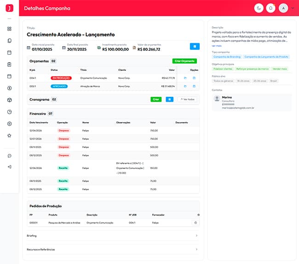Click Criar Orçamento button
This screenshot has height=264, width=299.
184,61
